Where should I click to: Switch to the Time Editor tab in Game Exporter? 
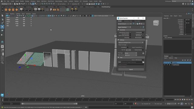[x=137, y=21]
